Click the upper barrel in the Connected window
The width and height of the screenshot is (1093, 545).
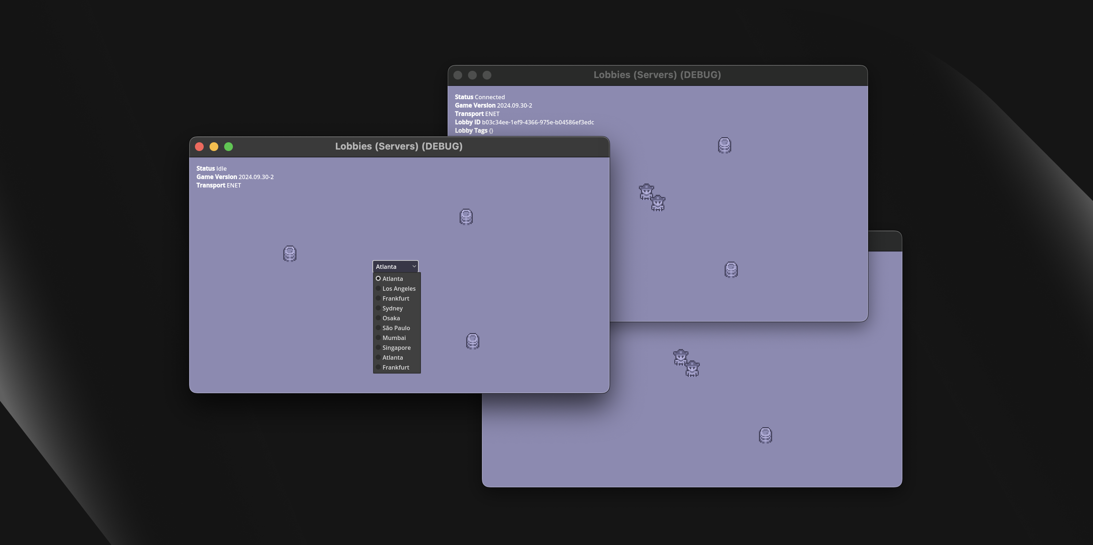click(x=724, y=145)
